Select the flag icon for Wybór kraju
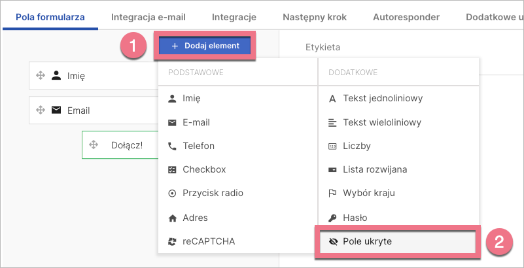The width and height of the screenshot is (524, 268). click(x=332, y=193)
